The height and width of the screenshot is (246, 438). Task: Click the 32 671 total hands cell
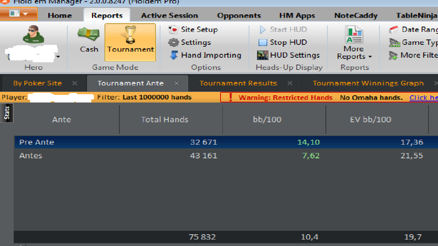click(x=203, y=142)
